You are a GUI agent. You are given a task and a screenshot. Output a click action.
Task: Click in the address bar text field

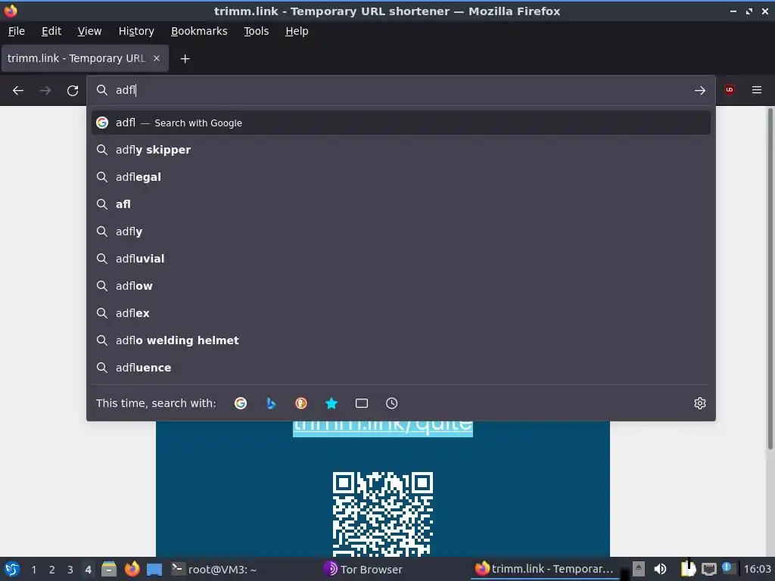(x=400, y=90)
